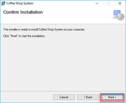Click the monitor part of the setup graphic
This screenshot has width=126, height=103.
117,13
